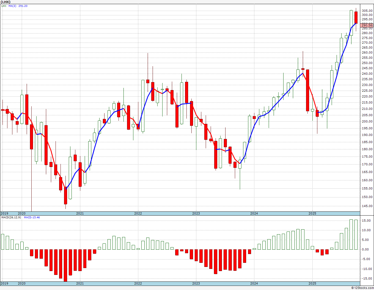374x290 pixels.
Task: Click the LHX ticker title label
Action: (x=5, y=2)
